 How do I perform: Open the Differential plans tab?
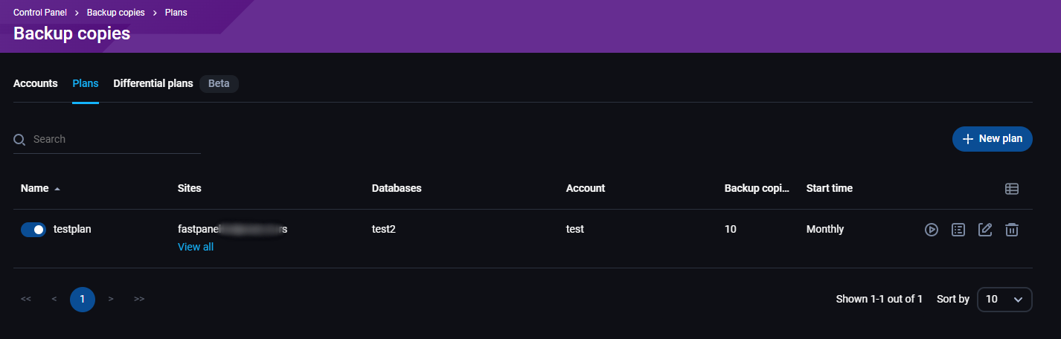[153, 83]
